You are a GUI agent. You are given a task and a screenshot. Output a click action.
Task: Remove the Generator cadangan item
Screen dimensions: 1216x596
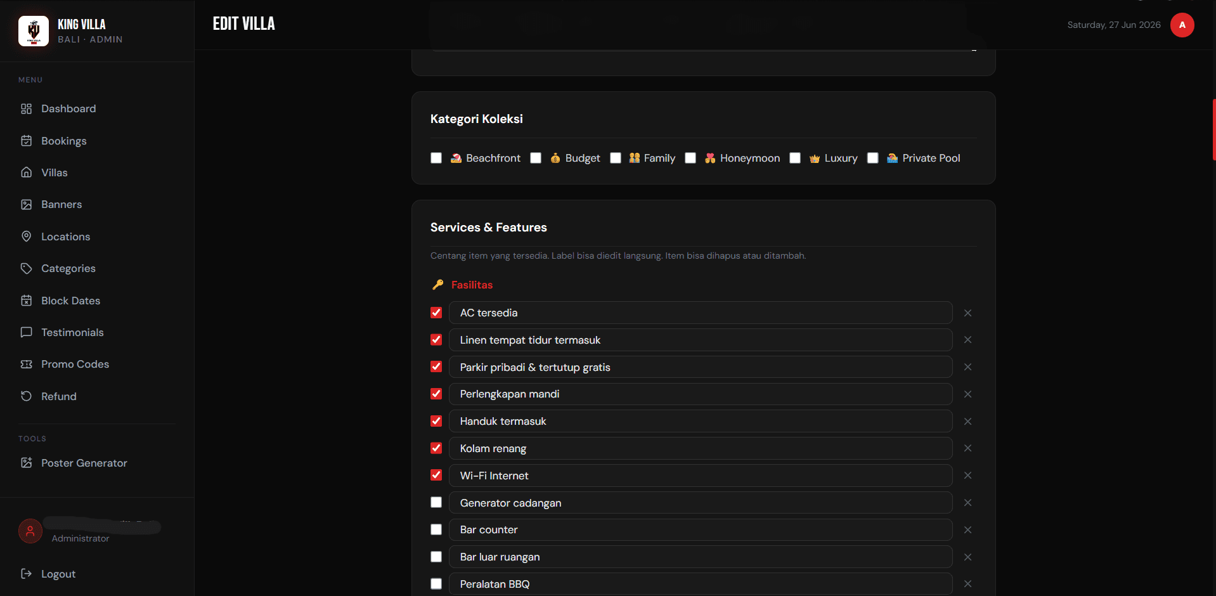point(967,503)
